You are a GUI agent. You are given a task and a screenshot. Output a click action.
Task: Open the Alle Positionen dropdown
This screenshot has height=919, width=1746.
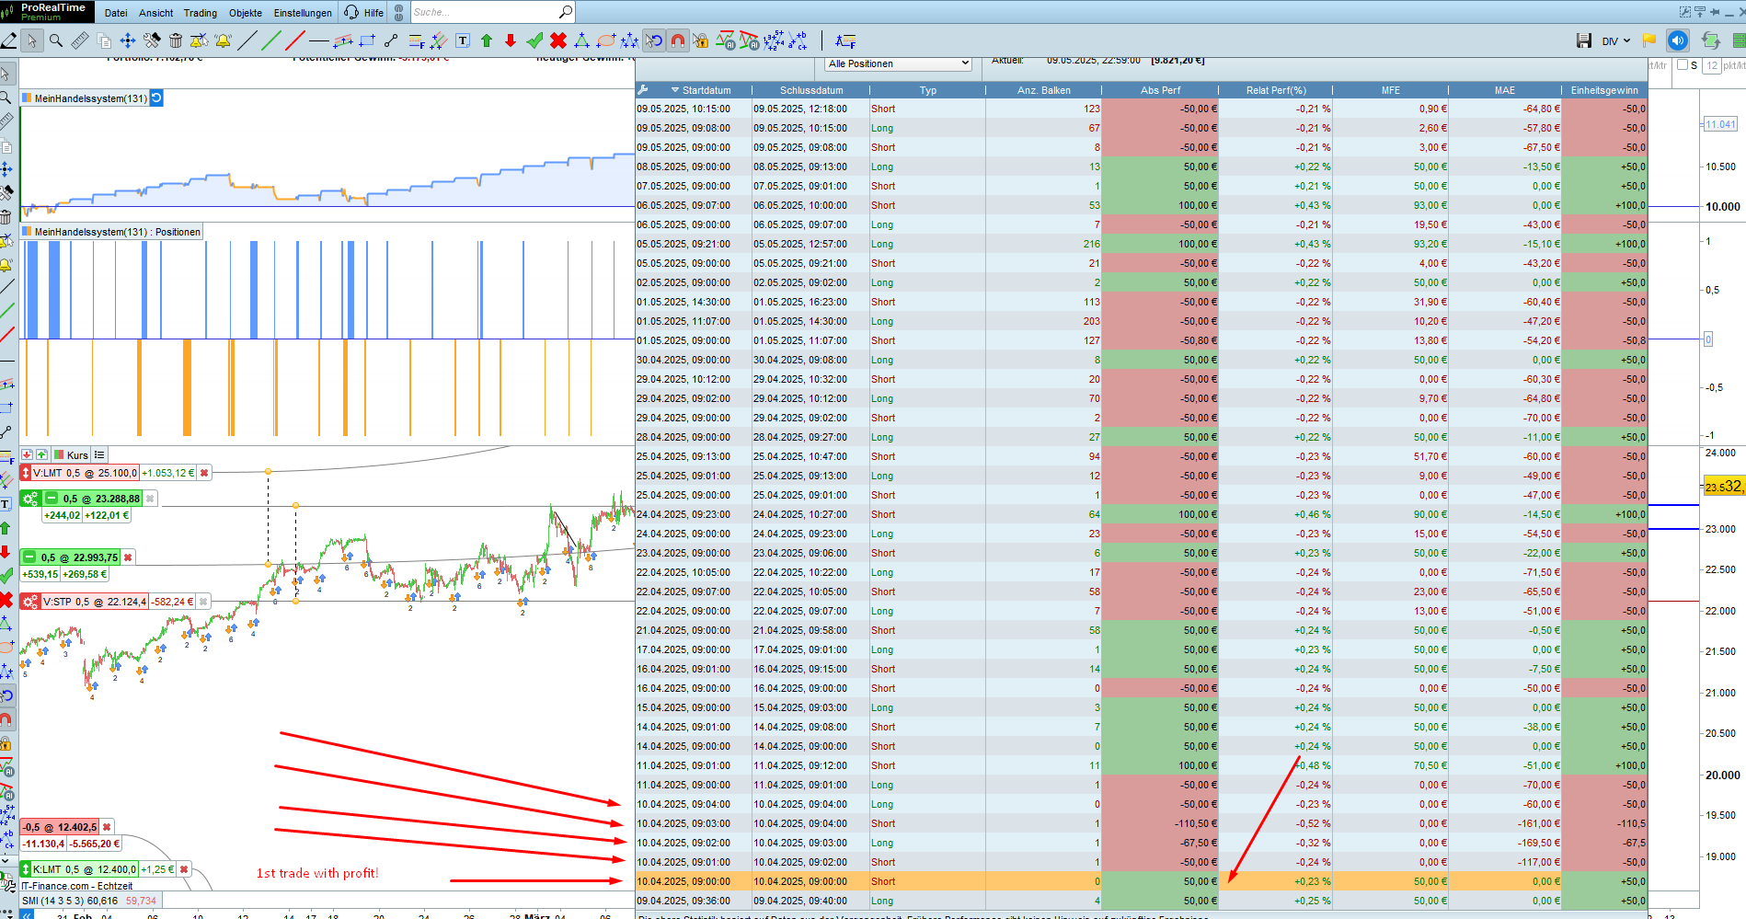pyautogui.click(x=898, y=63)
